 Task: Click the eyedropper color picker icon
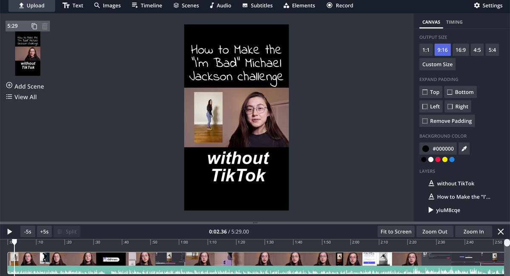[x=464, y=148]
